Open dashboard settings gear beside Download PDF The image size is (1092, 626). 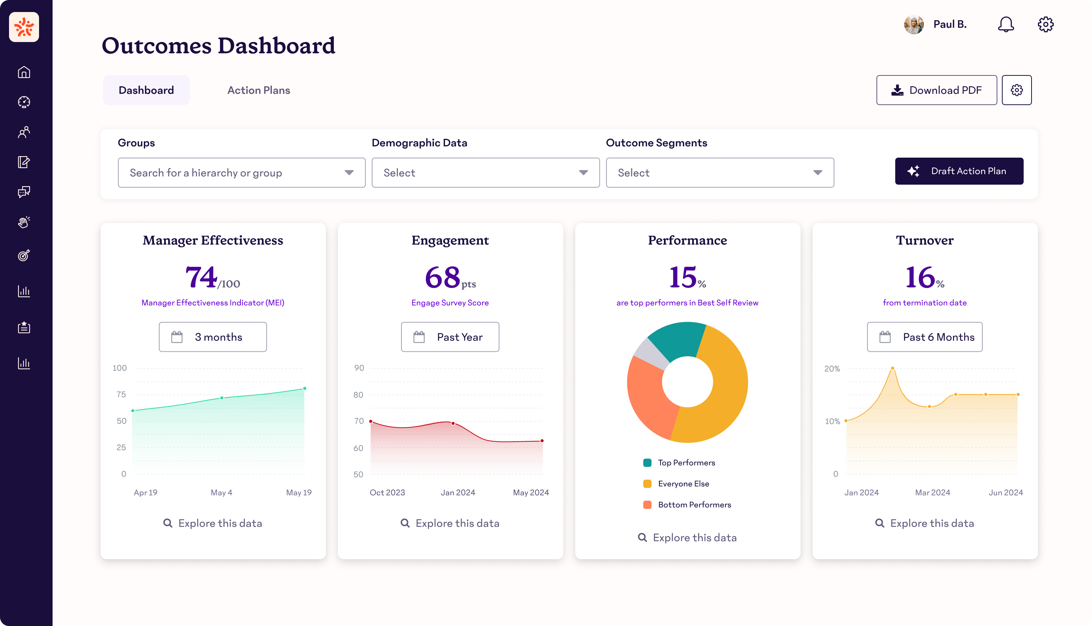click(x=1016, y=90)
